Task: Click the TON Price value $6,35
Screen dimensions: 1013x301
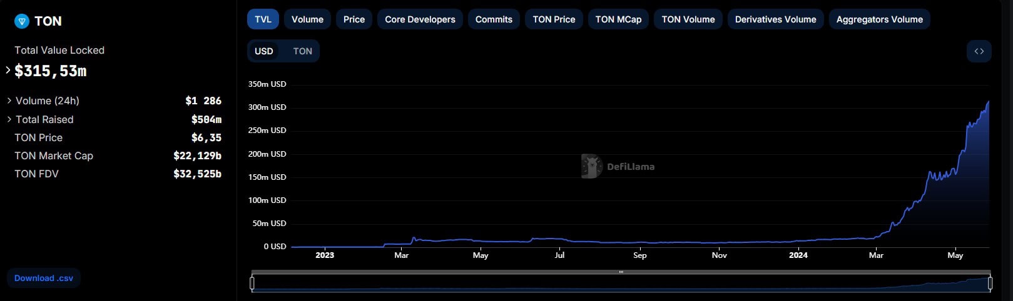Action: pyautogui.click(x=206, y=137)
